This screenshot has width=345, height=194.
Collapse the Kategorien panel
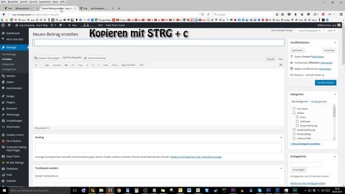pyautogui.click(x=335, y=94)
